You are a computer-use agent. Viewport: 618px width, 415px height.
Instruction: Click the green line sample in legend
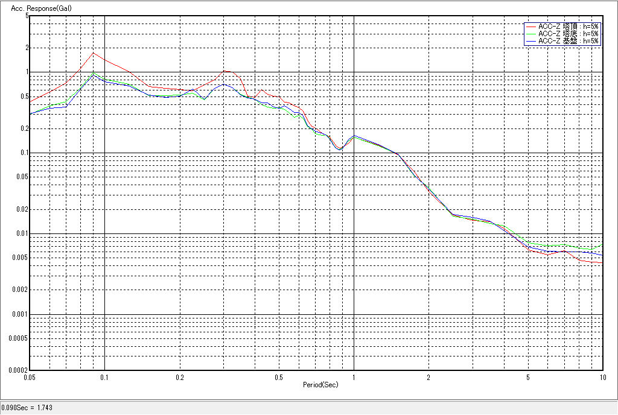coord(531,34)
